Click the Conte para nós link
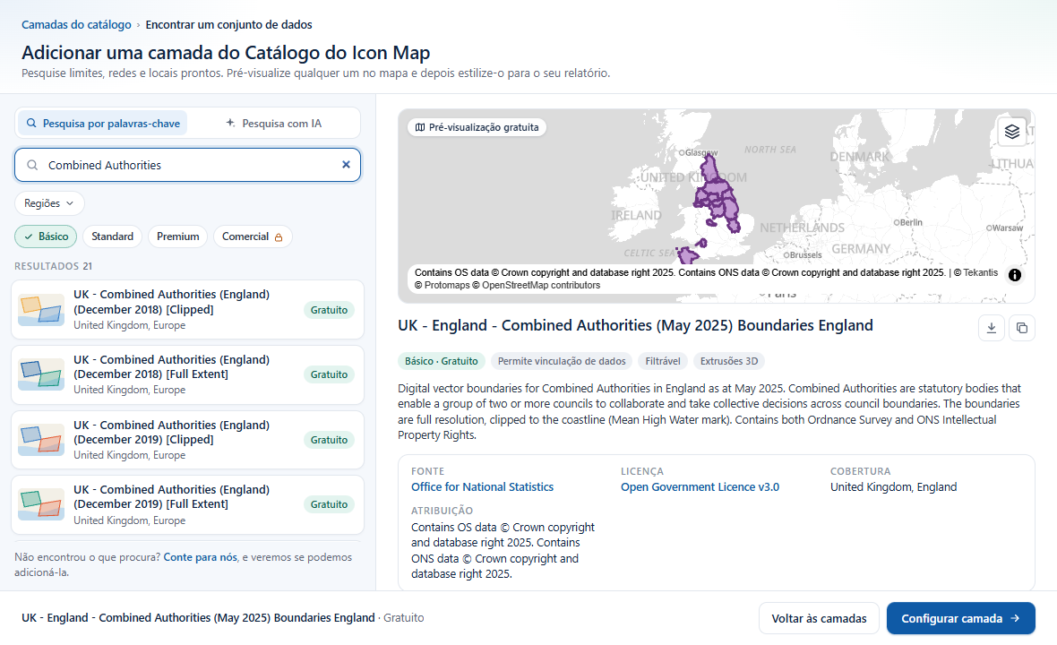 (x=201, y=557)
